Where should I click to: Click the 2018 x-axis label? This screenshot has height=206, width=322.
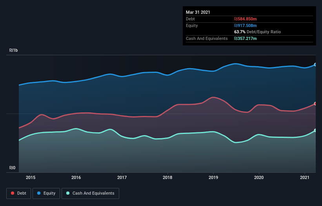point(167,177)
